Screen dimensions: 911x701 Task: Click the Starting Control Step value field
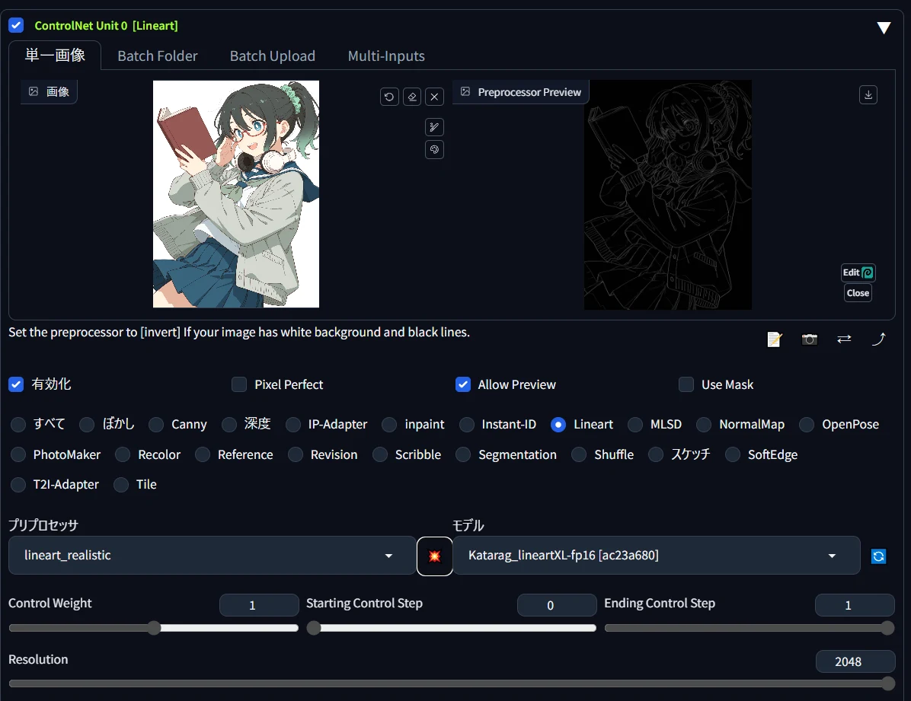(557, 605)
